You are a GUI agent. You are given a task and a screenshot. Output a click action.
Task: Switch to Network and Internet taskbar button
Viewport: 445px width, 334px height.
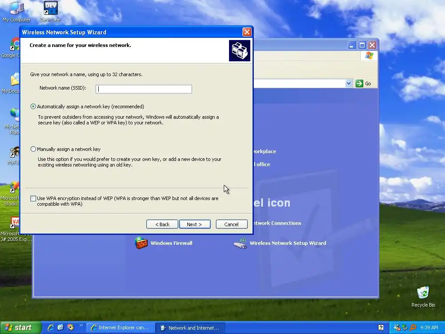190,328
